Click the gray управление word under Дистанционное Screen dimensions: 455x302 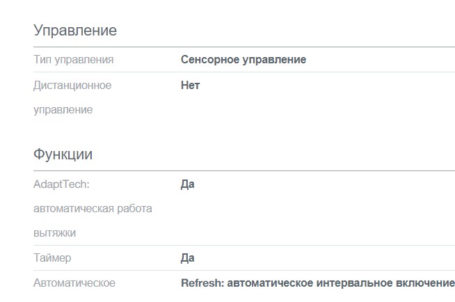pos(63,110)
